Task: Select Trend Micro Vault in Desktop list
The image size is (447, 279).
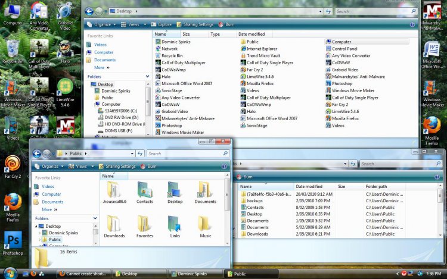Action: (260, 56)
